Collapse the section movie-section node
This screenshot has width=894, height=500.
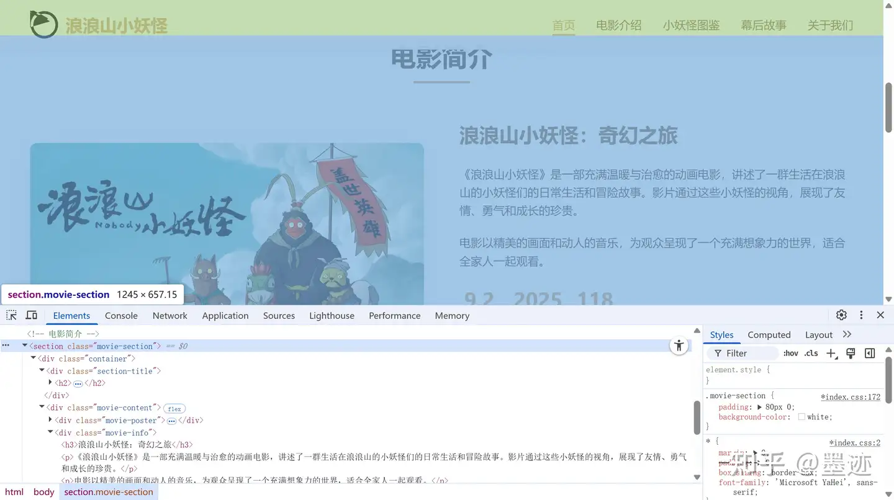(x=25, y=346)
